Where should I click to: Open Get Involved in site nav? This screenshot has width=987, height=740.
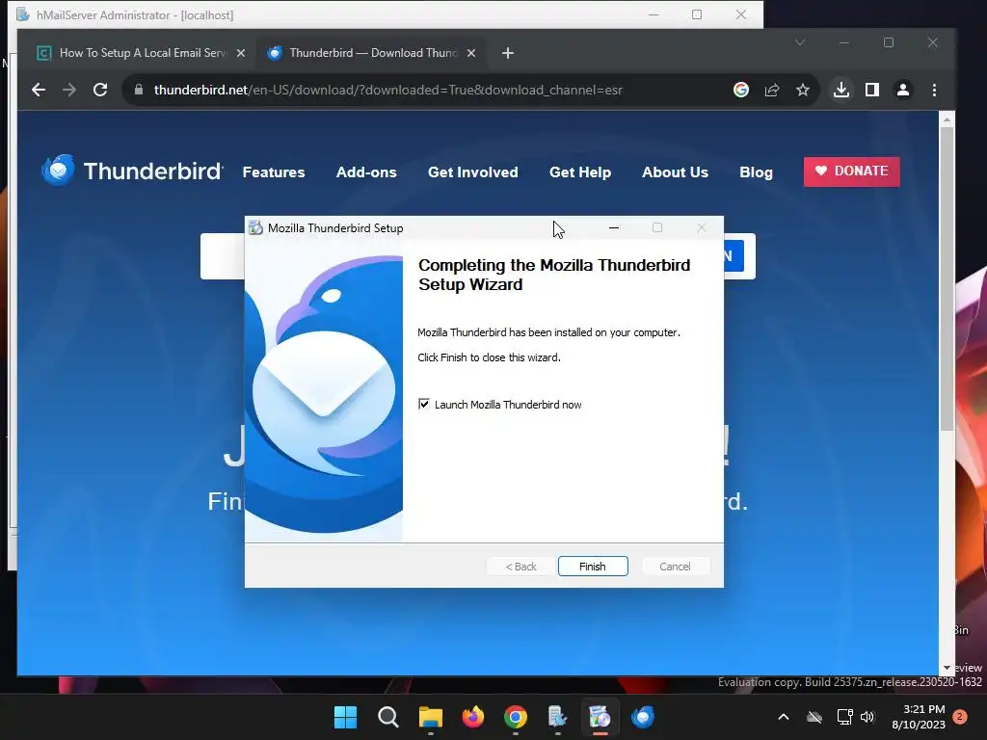tap(472, 172)
